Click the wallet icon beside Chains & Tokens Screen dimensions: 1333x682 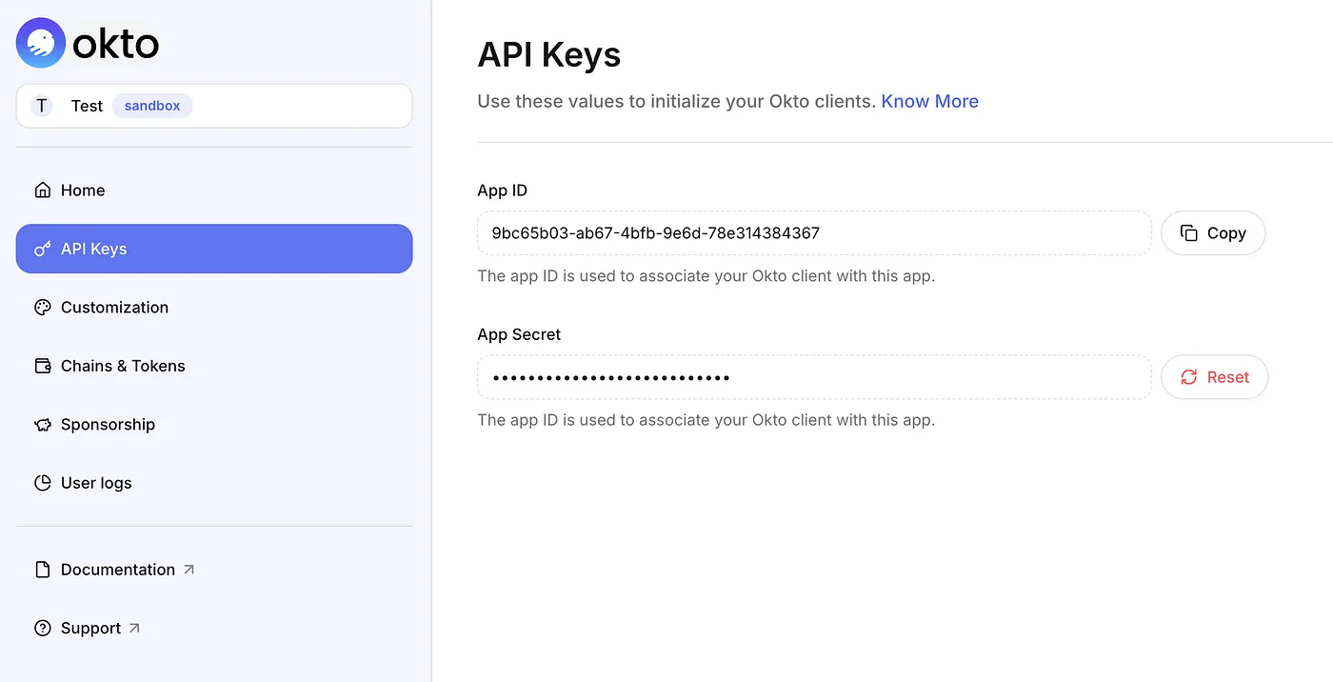[x=43, y=366]
